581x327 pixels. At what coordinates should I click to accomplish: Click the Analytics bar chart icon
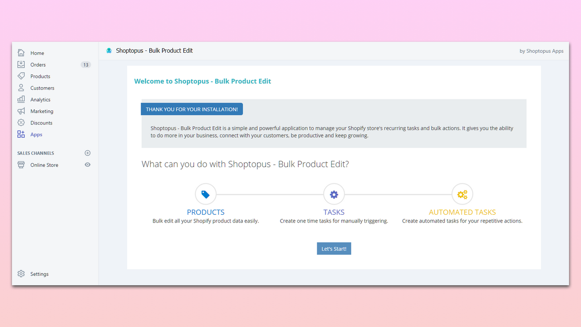21,99
